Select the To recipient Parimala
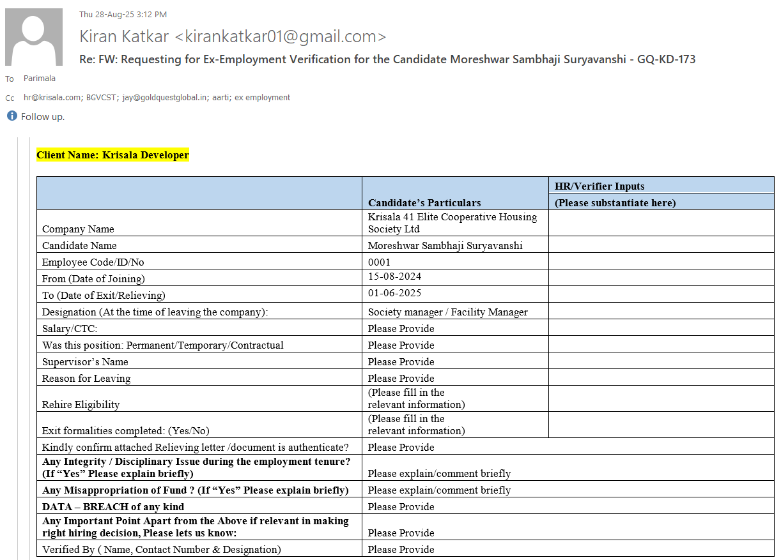The height and width of the screenshot is (560, 781). coord(40,79)
